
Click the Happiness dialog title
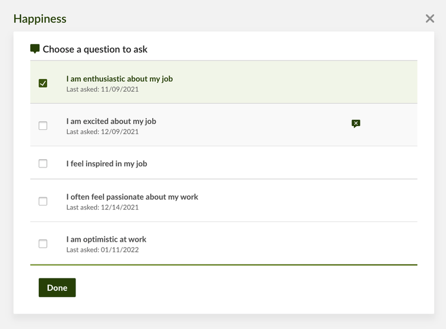[x=40, y=19]
